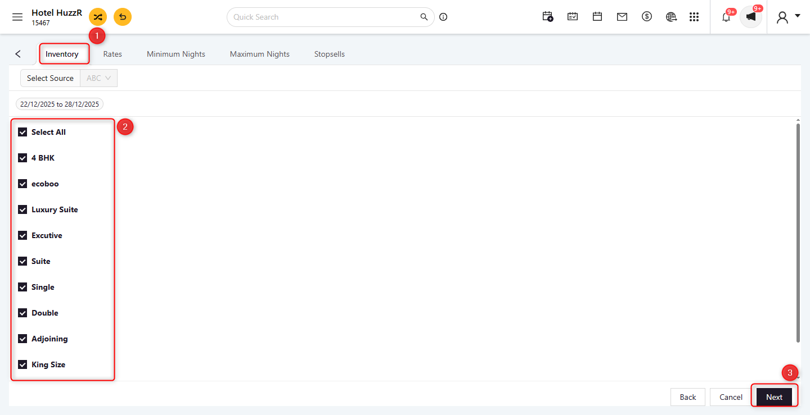810x415 pixels.
Task: Open the ABC source dropdown
Action: tap(99, 78)
